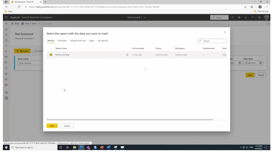Click the Save button for the goal
This screenshot has height=154, width=279.
[250, 75]
